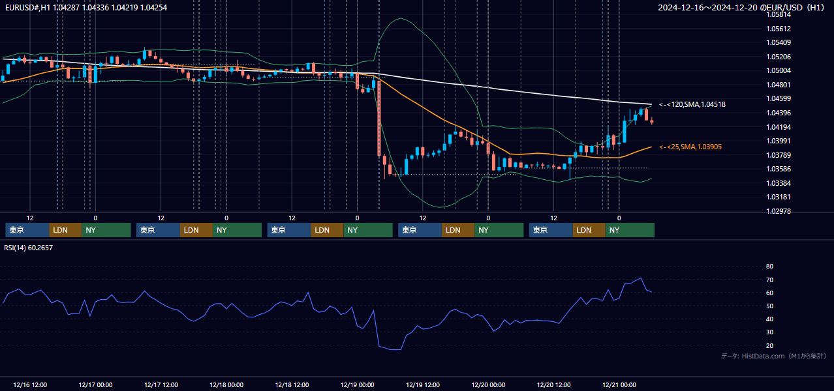This screenshot has height=391, width=834.
Task: Select the 東京 session block for 12/17
Action: click(x=159, y=230)
